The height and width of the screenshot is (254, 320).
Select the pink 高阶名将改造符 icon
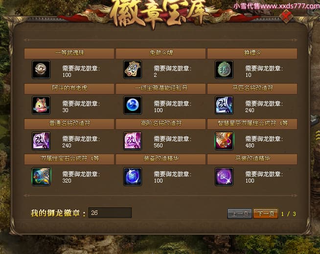coord(133,140)
